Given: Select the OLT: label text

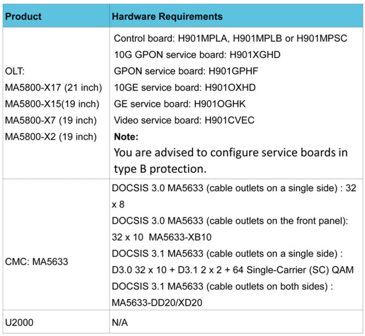Looking at the screenshot, I should click(x=14, y=71).
